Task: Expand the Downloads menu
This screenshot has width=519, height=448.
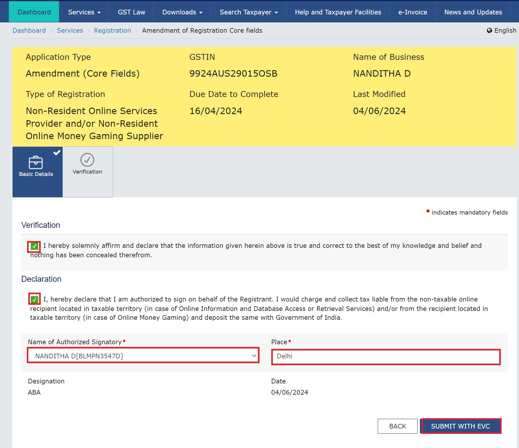Action: tap(182, 12)
